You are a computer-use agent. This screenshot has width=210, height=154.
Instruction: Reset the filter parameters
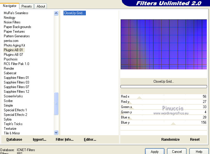195,140
